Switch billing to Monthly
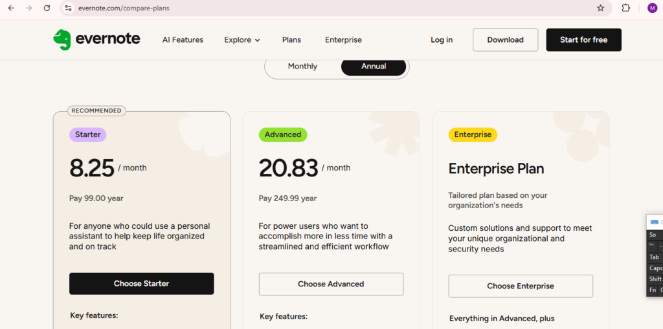 [x=302, y=67]
